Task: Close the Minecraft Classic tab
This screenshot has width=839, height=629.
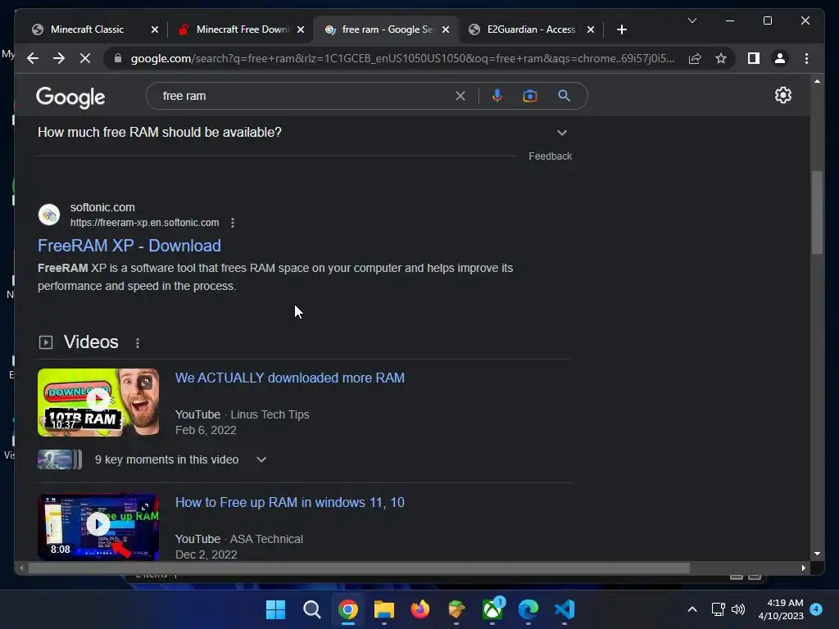Action: pyautogui.click(x=155, y=29)
